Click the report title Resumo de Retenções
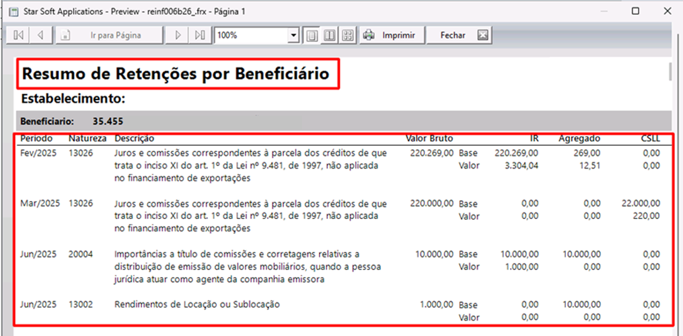Image resolution: width=683 pixels, height=336 pixels. click(176, 74)
